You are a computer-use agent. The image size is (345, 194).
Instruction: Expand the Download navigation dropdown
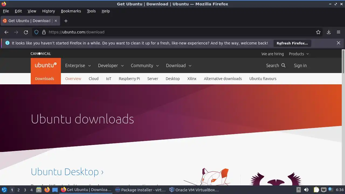pyautogui.click(x=179, y=65)
